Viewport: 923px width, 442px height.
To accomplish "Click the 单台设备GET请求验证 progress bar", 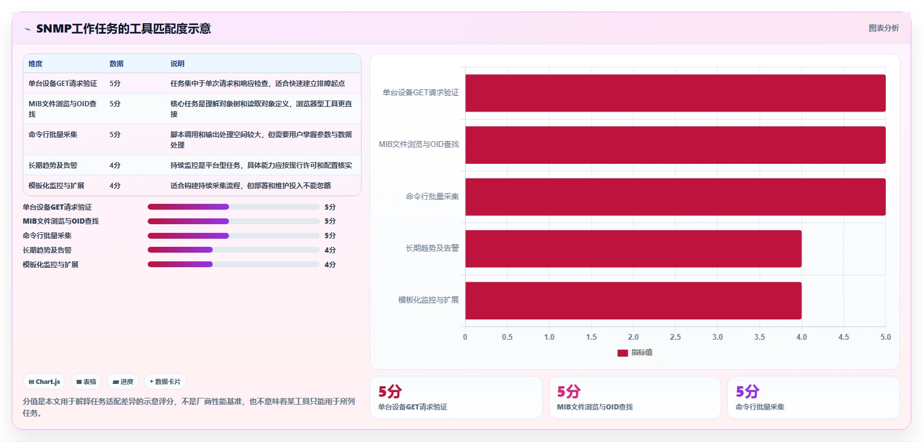I will (234, 207).
